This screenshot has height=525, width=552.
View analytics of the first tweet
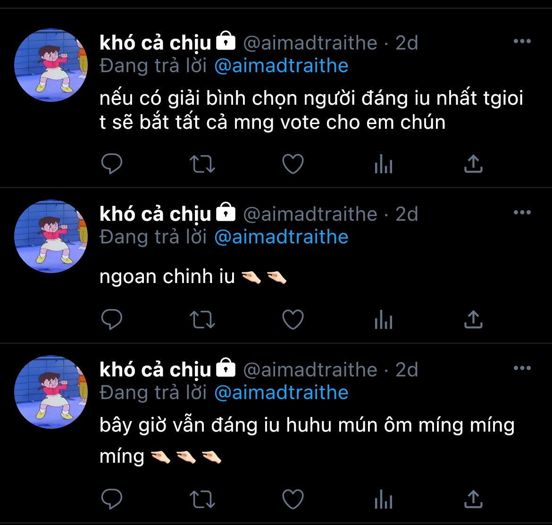coord(384,164)
